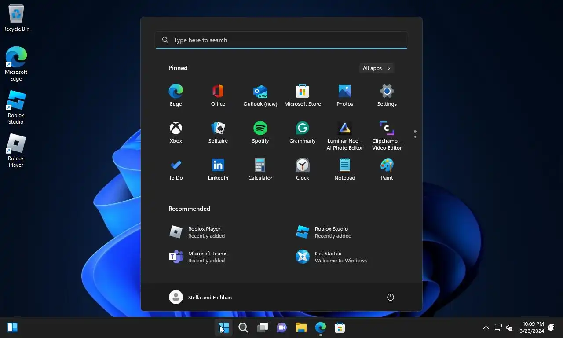
Task: Click the Start button on taskbar
Action: click(x=224, y=327)
